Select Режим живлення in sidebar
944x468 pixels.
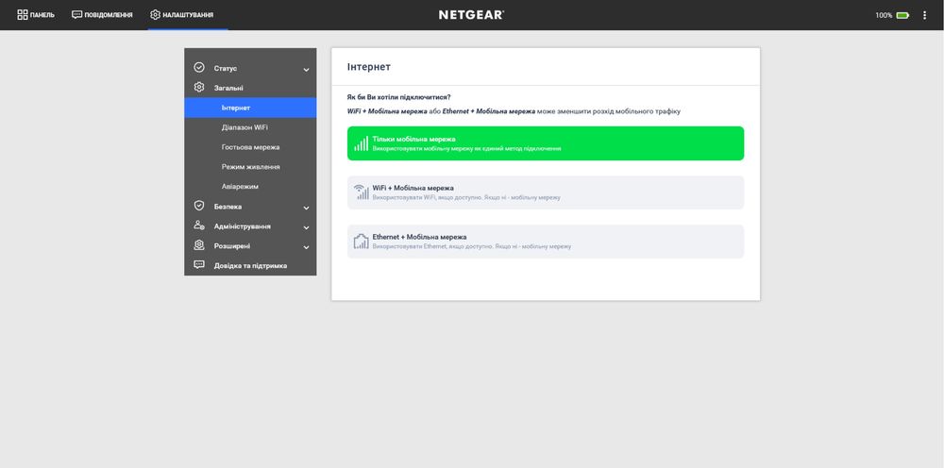click(250, 167)
